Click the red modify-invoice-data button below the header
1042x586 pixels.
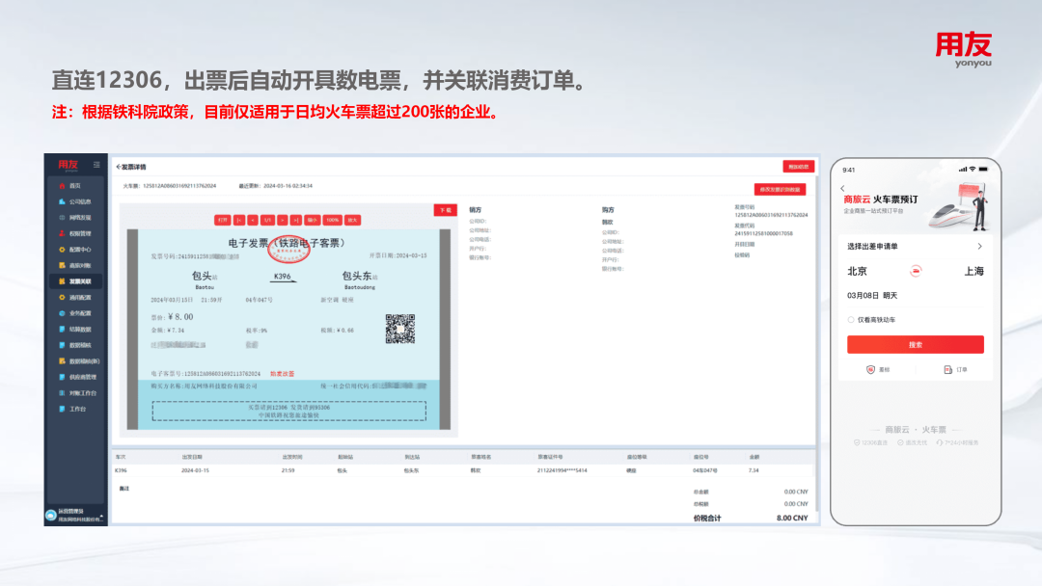[781, 189]
